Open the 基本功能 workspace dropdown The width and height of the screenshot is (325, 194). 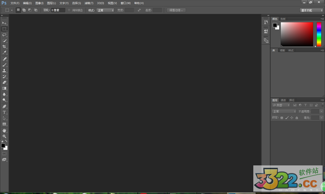tap(311, 10)
